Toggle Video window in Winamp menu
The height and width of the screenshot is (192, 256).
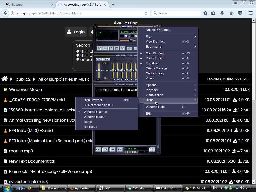click(x=168, y=78)
